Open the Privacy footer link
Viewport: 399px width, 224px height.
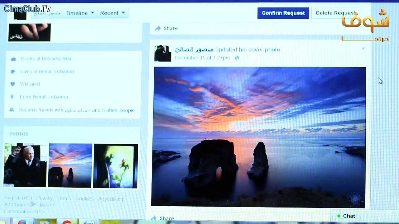pos(45,198)
